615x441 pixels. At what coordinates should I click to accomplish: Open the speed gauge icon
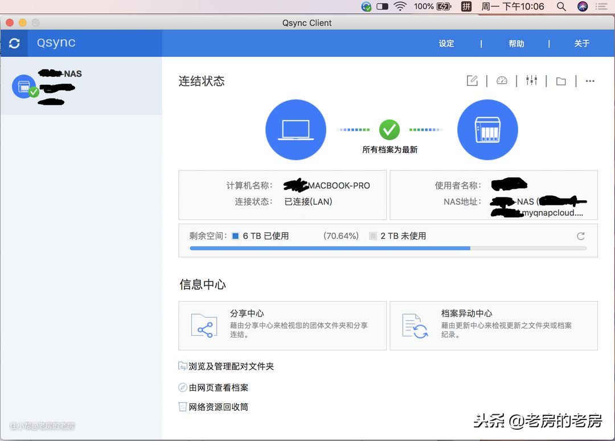[x=502, y=81]
